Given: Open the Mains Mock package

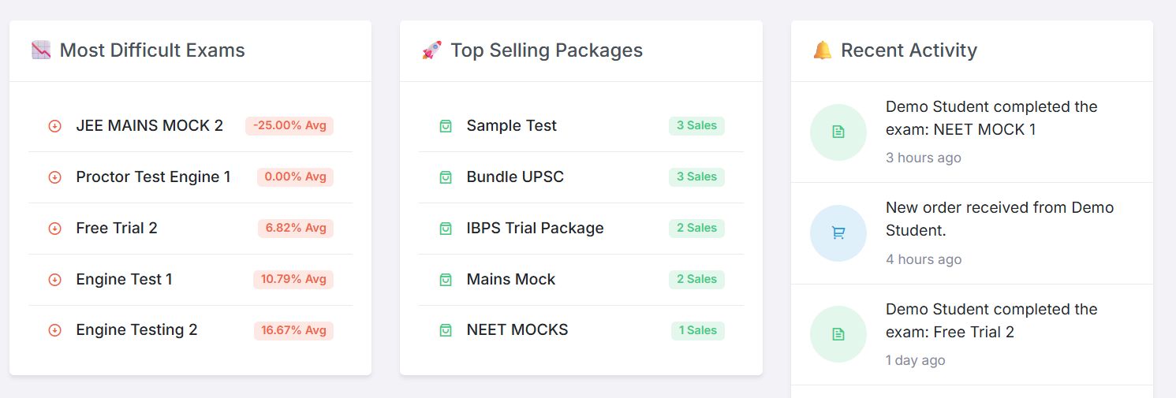Looking at the screenshot, I should (510, 280).
